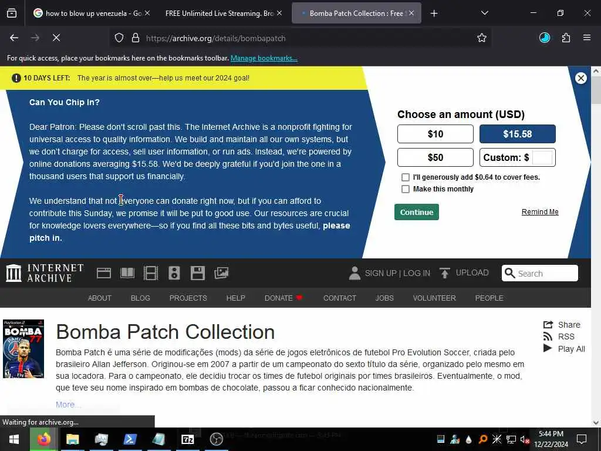This screenshot has width=601, height=451.
Task: Click the SIGN UP | LOG IN link
Action: (397, 273)
